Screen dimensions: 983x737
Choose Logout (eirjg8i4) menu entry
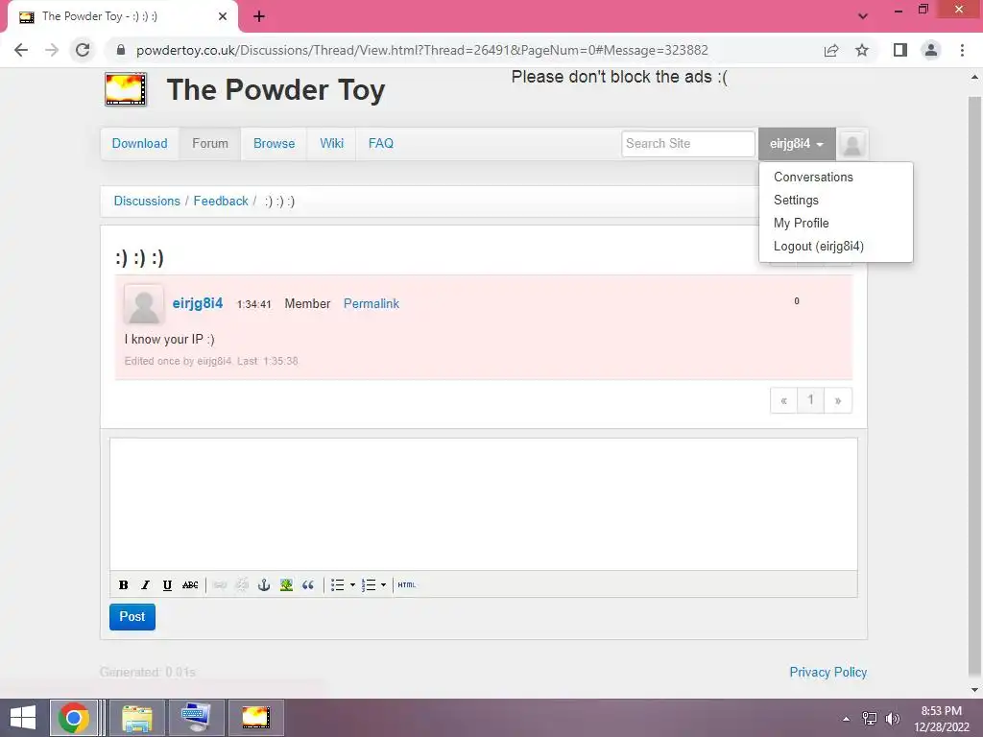click(x=819, y=247)
